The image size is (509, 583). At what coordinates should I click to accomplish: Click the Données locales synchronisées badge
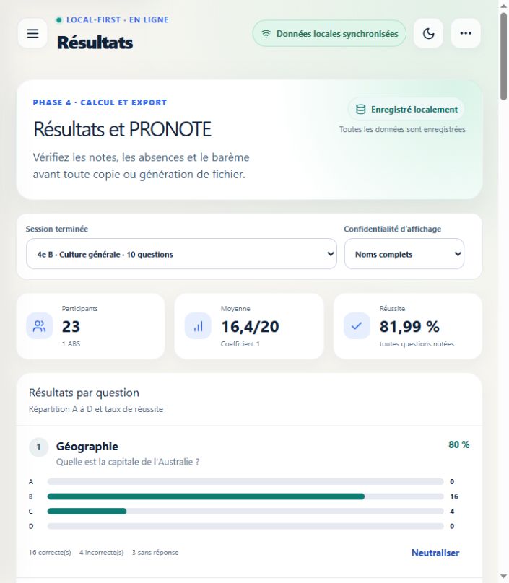pyautogui.click(x=329, y=33)
